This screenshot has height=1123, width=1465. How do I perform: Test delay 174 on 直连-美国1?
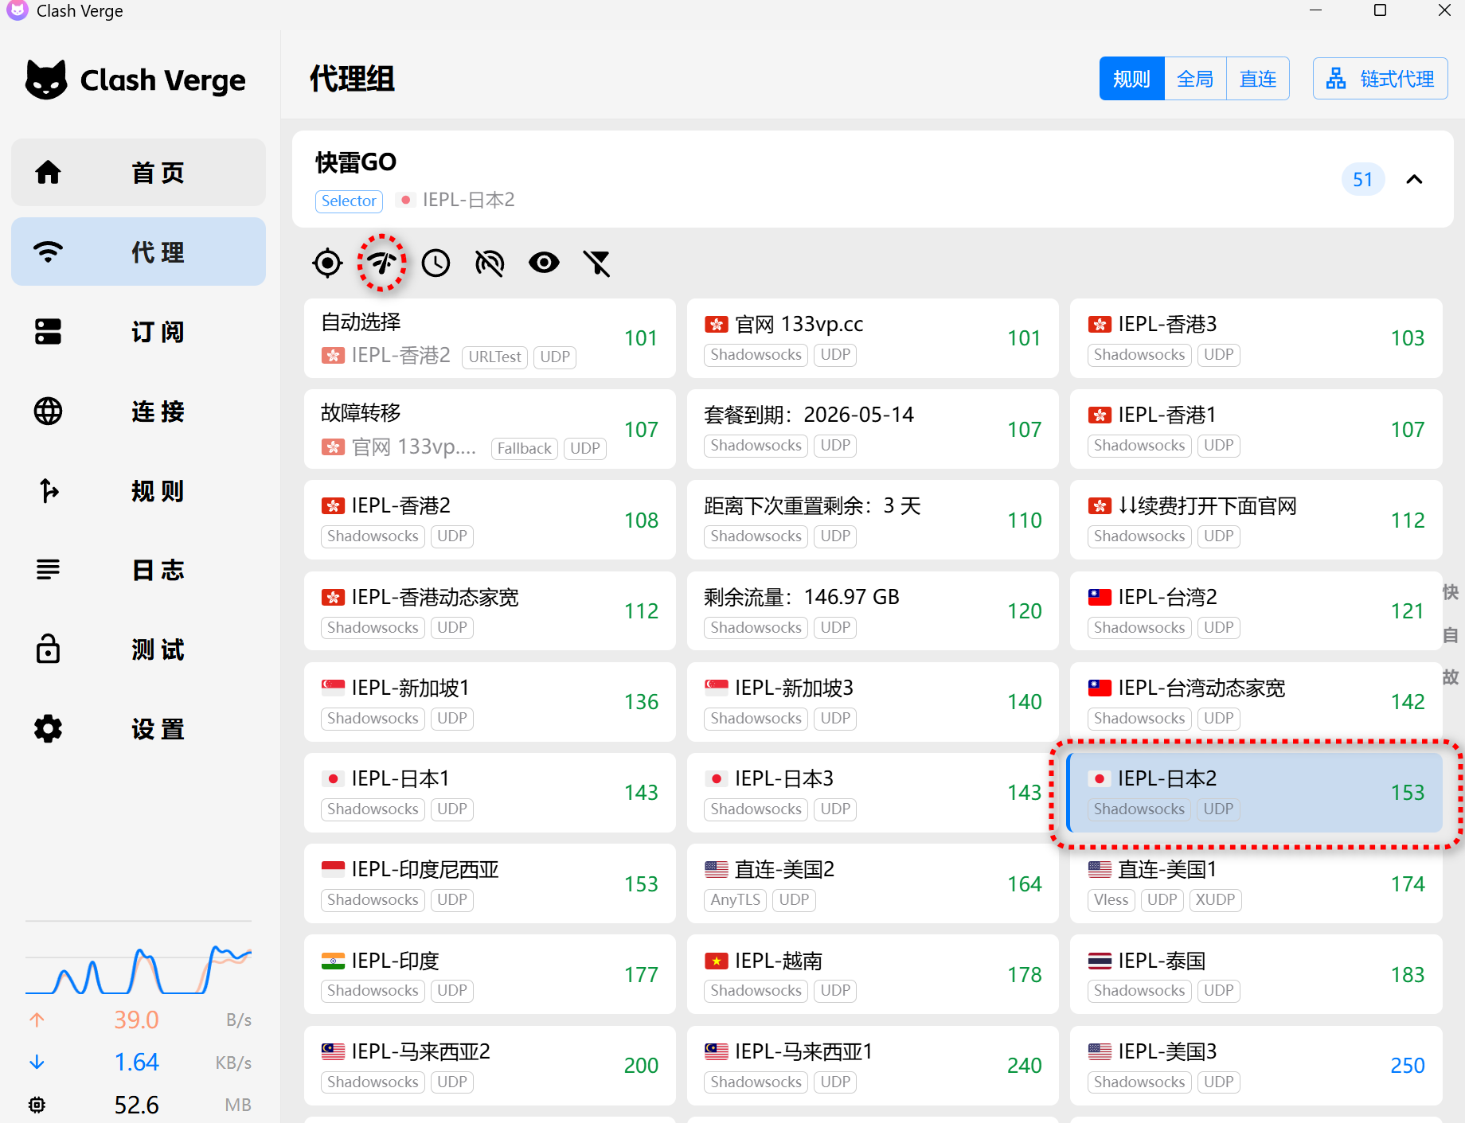[1407, 883]
